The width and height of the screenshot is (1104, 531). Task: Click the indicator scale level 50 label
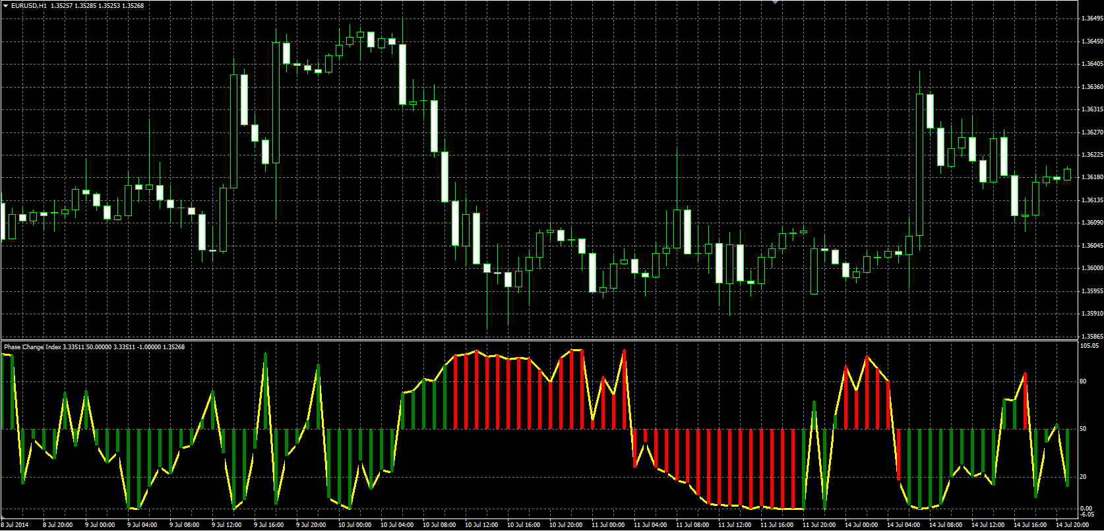1085,429
